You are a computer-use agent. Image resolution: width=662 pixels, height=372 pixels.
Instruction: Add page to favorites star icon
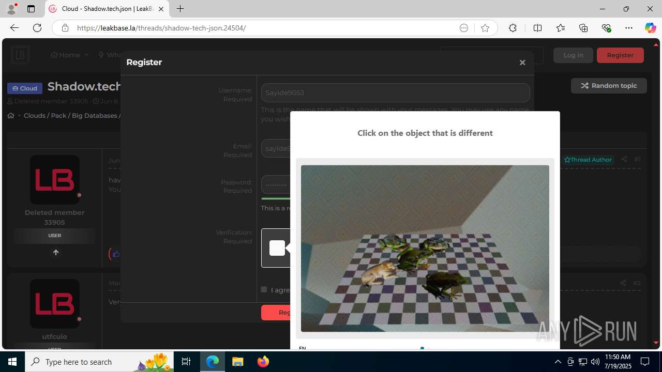click(x=485, y=28)
